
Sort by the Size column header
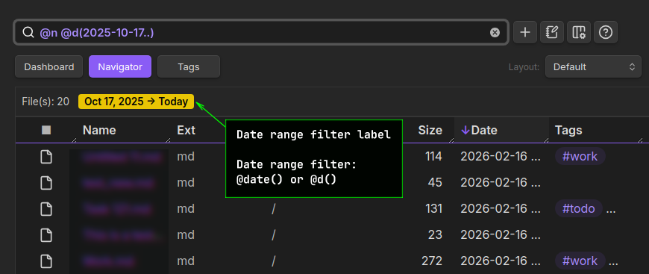tap(430, 130)
